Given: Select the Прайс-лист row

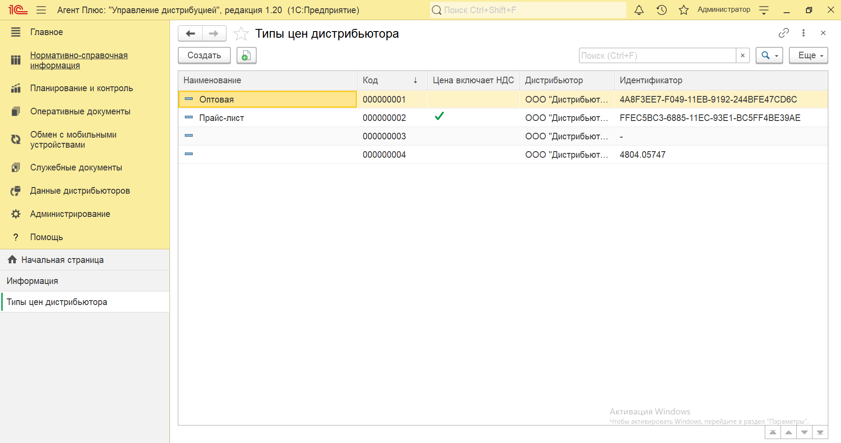Looking at the screenshot, I should [x=503, y=118].
